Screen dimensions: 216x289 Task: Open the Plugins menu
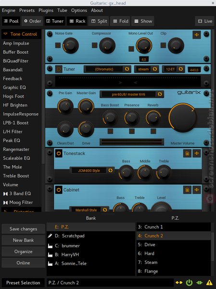pos(46,11)
